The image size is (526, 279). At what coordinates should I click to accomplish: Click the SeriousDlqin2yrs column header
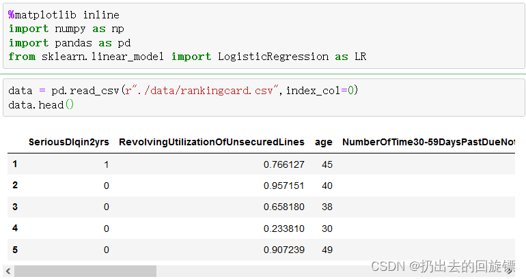(69, 142)
